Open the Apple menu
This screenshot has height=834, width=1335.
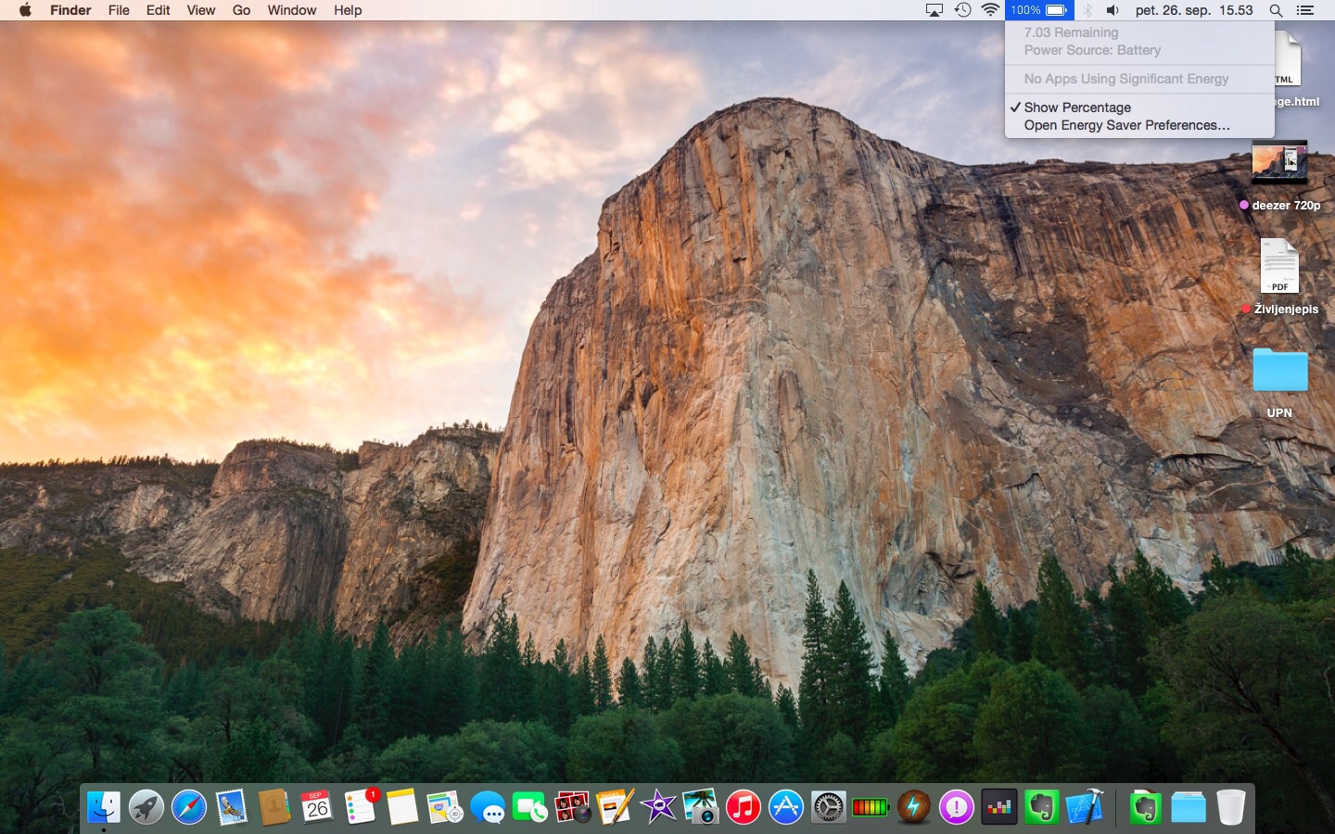click(25, 10)
